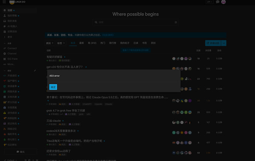Click the banner showing new or updated topics

(136, 50)
